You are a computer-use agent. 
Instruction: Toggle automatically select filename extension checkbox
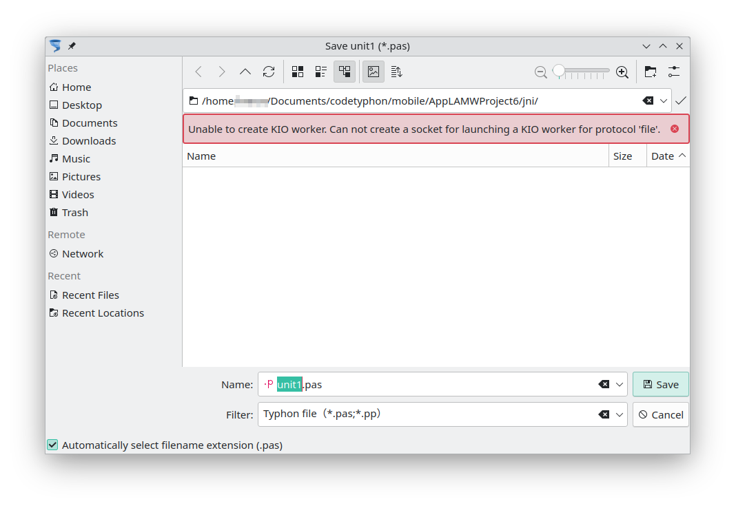[52, 445]
